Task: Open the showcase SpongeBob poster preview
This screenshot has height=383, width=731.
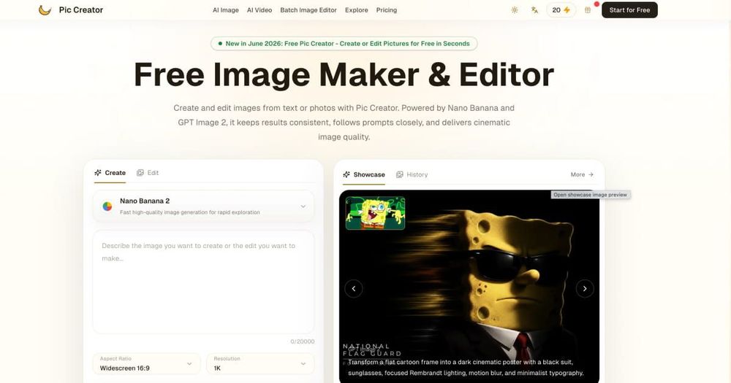Action: click(469, 286)
